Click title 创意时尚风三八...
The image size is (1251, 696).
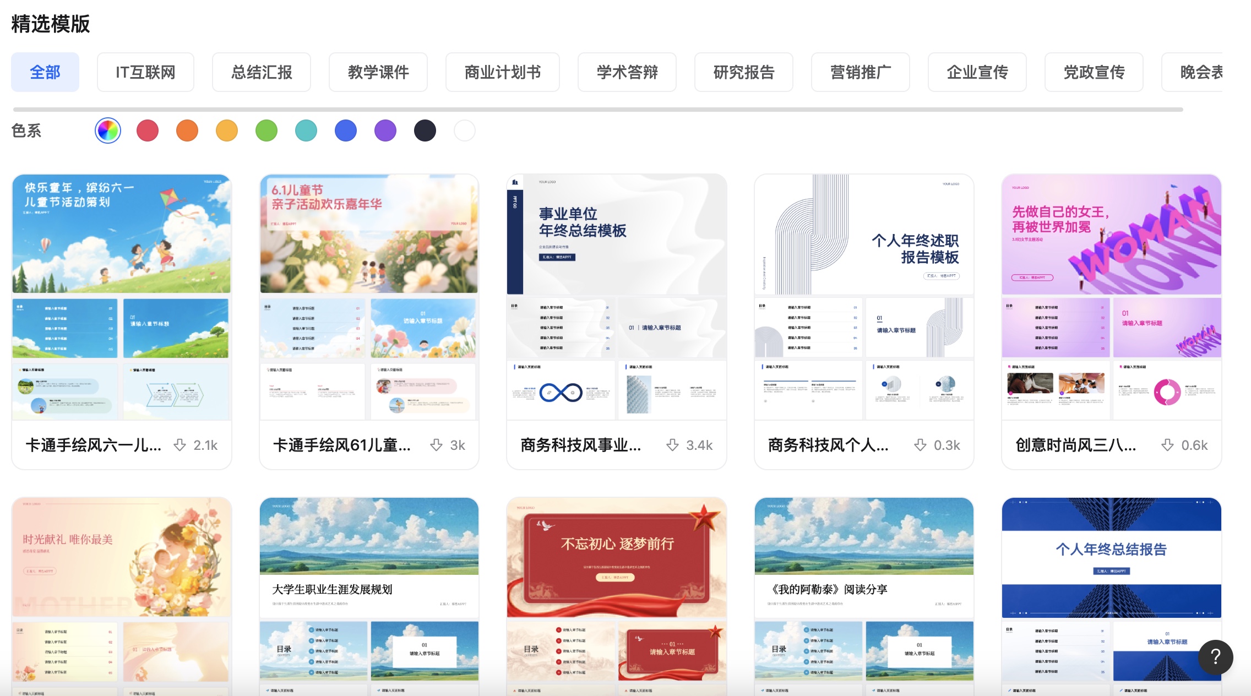tap(1076, 445)
